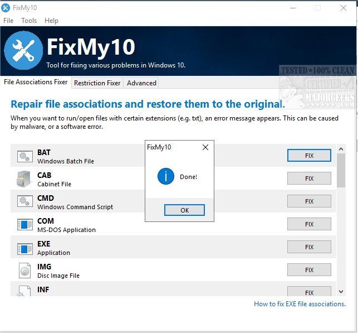
Task: Minimize the FixMy10 window
Action: click(293, 8)
